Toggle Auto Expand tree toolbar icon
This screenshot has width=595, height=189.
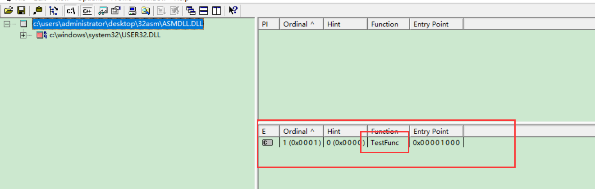click(x=54, y=10)
